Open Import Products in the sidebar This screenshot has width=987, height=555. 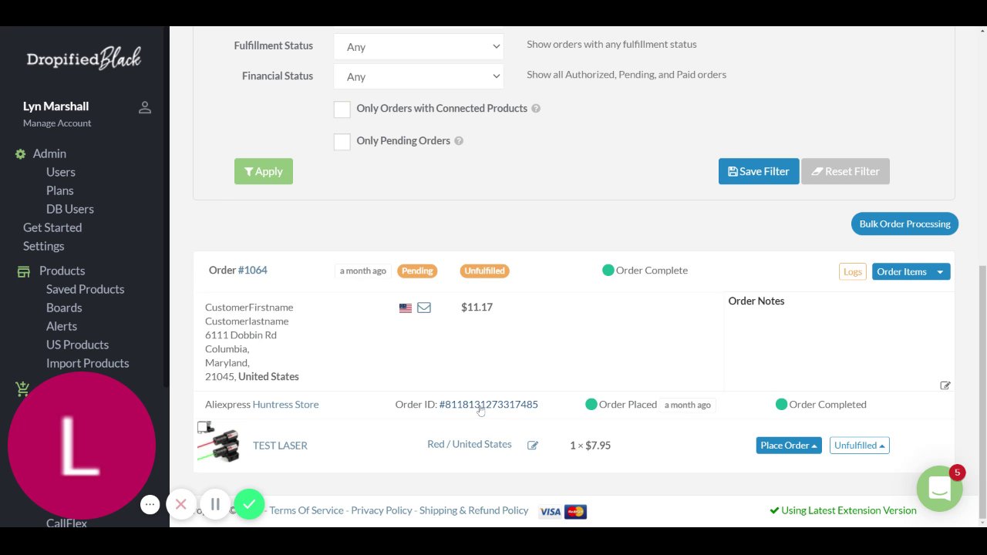(x=87, y=363)
